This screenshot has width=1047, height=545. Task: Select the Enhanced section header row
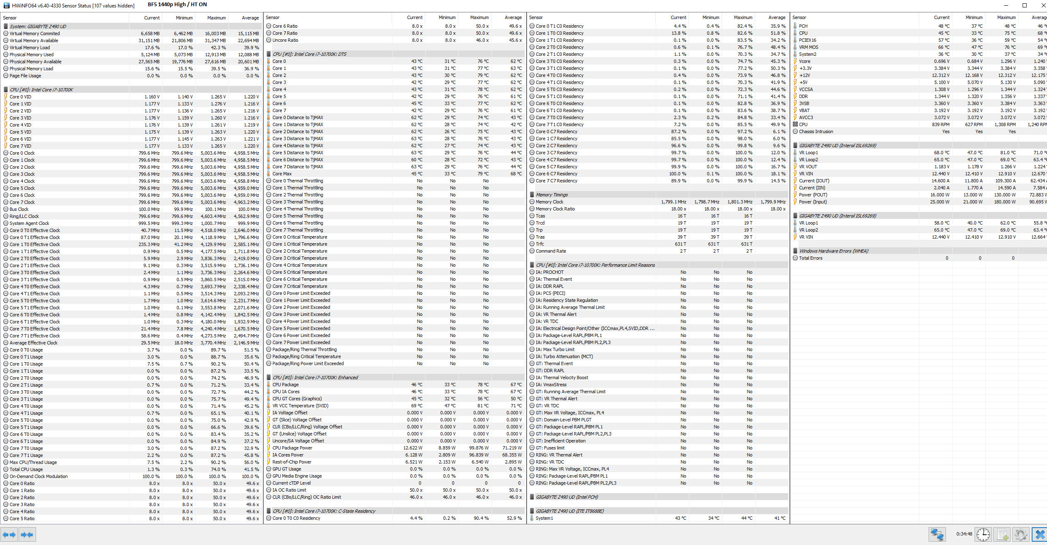(x=395, y=378)
